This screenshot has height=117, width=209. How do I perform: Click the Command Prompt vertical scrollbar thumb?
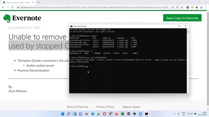point(188,32)
